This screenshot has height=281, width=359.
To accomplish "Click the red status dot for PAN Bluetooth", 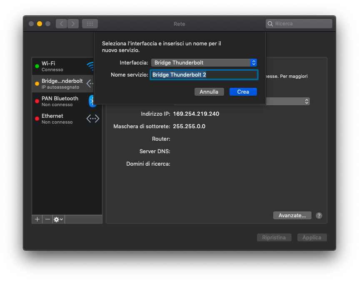I will pyautogui.click(x=37, y=101).
